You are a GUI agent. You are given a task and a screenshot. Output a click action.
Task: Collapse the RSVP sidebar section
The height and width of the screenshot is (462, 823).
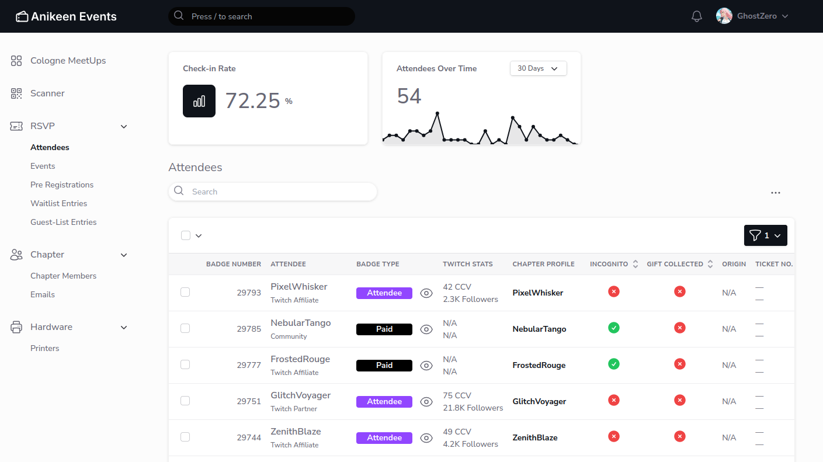123,126
